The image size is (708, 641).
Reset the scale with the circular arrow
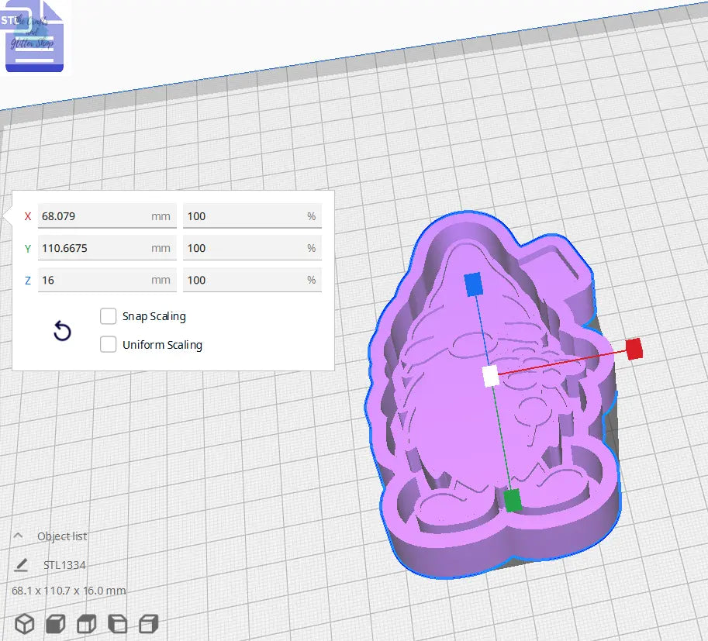pos(61,332)
